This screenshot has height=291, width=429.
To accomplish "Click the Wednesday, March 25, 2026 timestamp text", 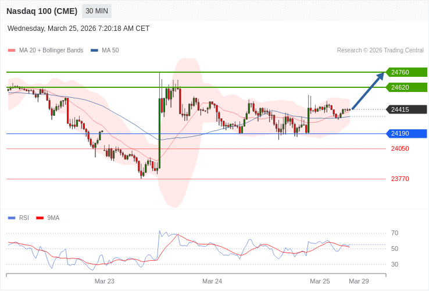I will (x=78, y=29).
